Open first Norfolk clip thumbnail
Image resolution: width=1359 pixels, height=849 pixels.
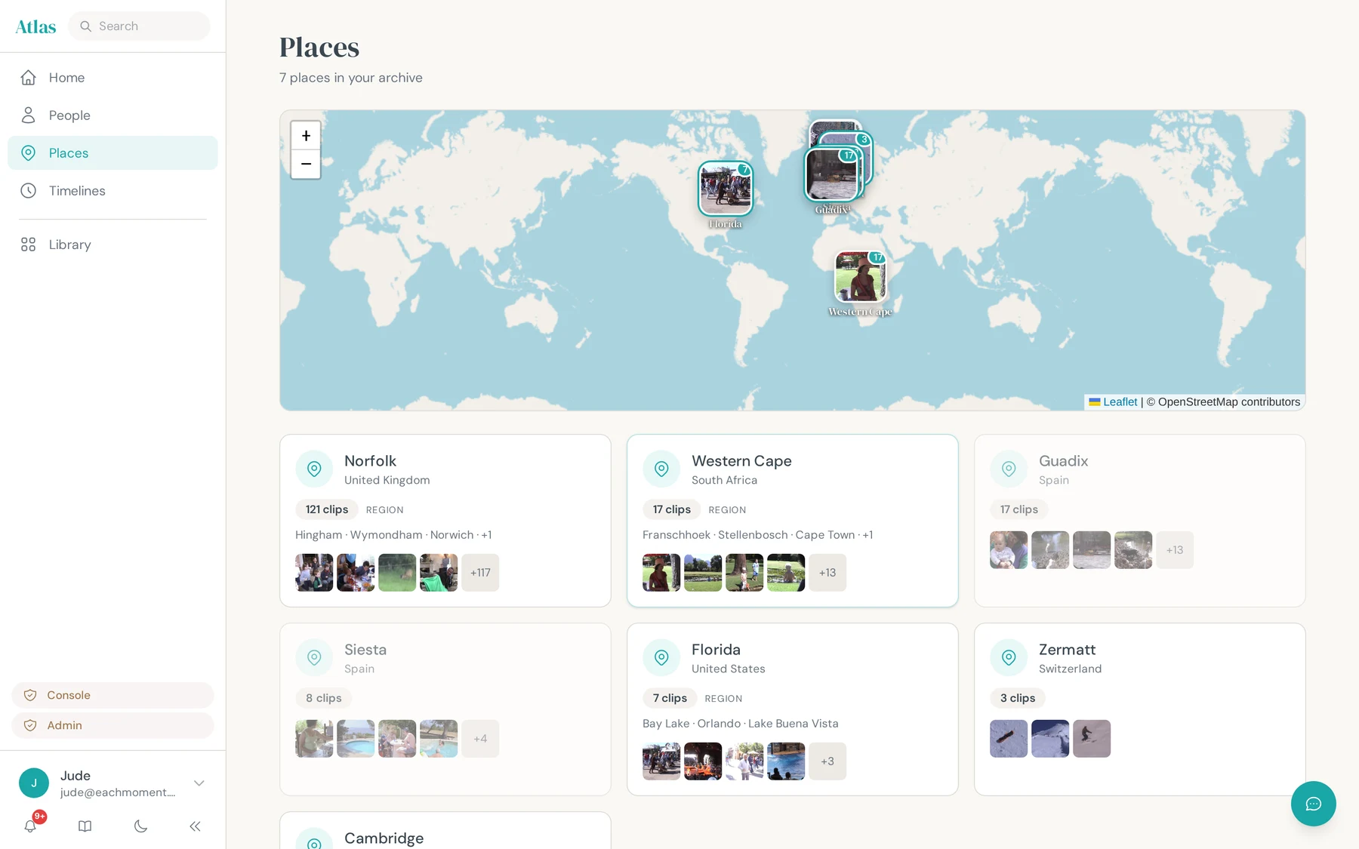(x=314, y=573)
